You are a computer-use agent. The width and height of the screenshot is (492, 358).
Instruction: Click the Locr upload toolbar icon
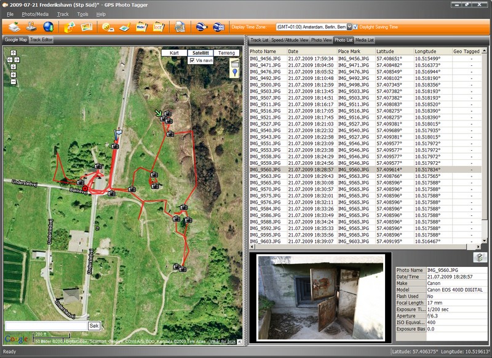(x=158, y=26)
